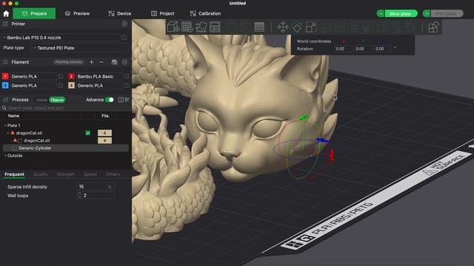This screenshot has height=266, width=474.
Task: Open Bambu PLA Basic filament dropdown
Action: 99,76
